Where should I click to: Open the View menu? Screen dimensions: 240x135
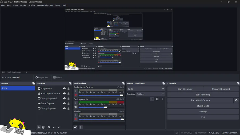click(15, 6)
